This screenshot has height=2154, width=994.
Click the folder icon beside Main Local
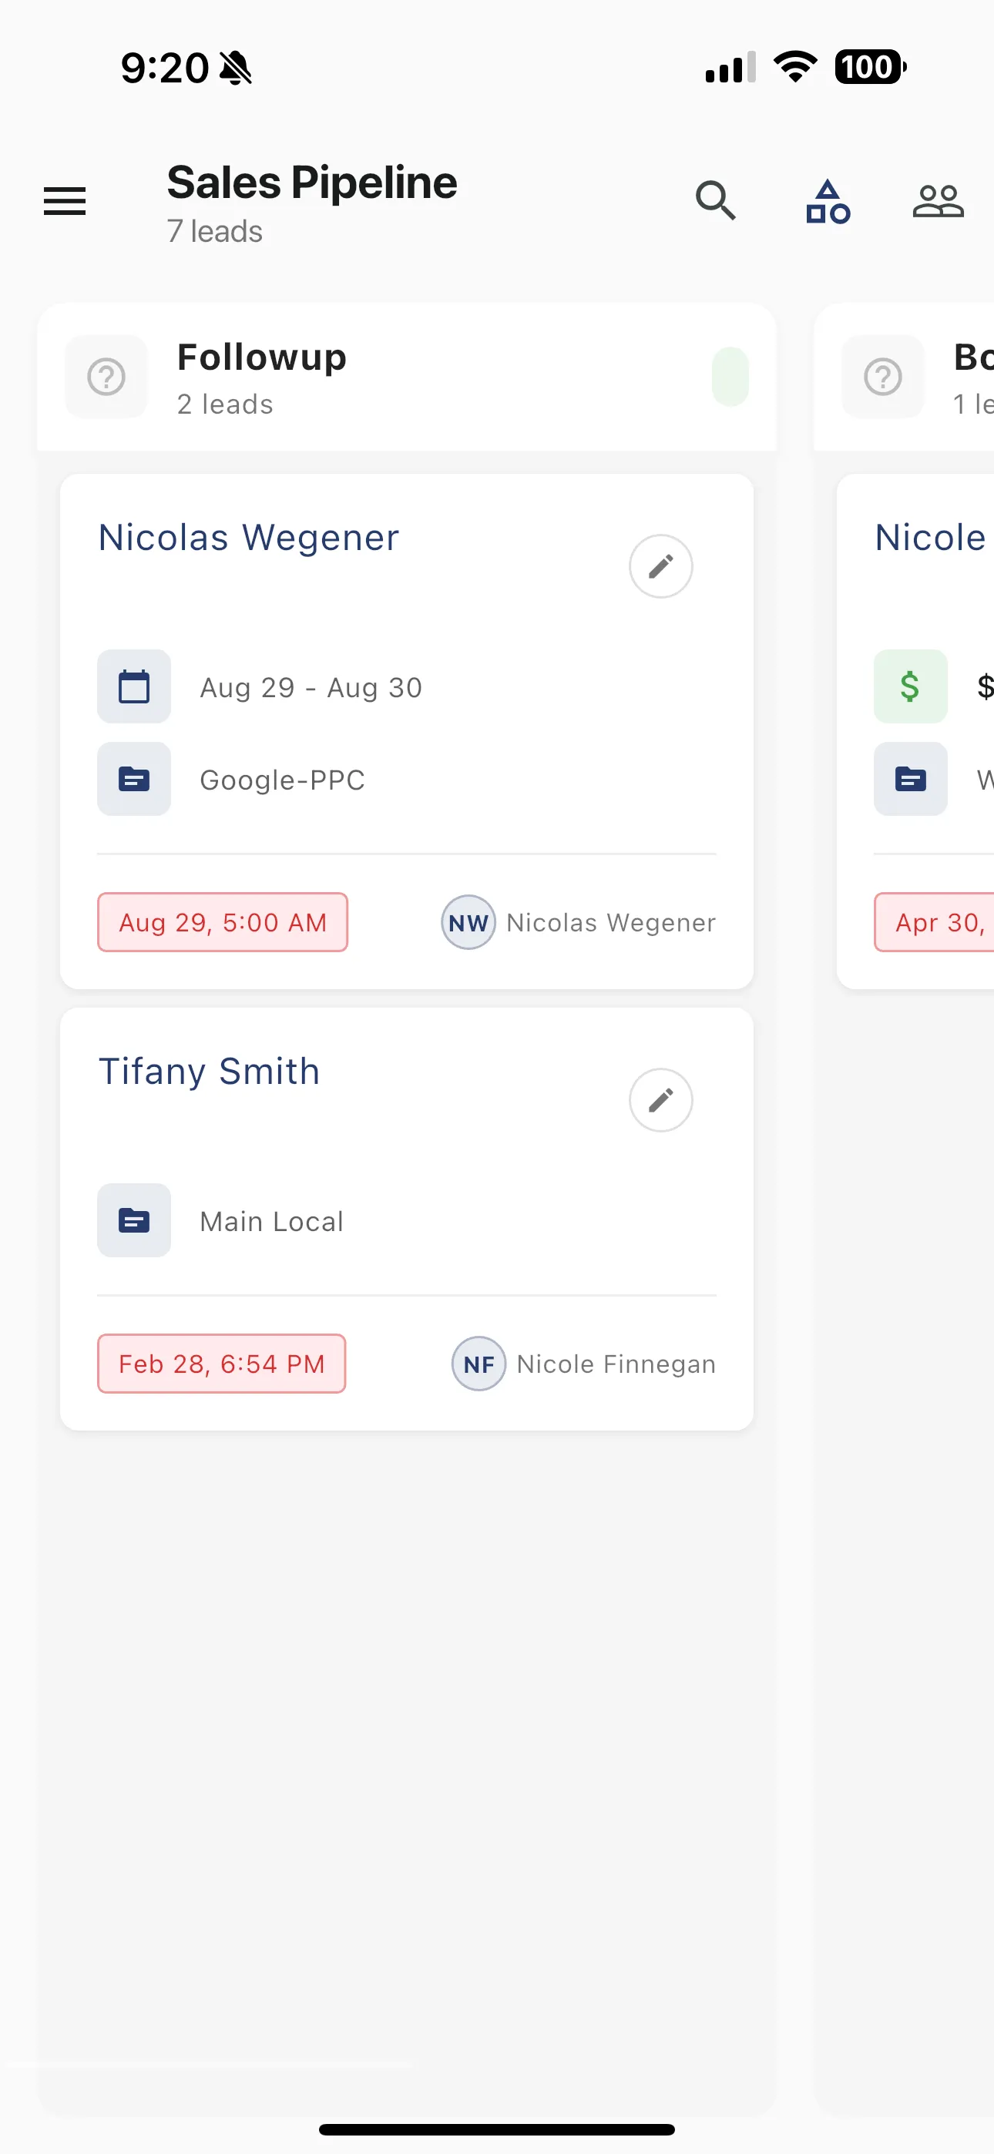tap(133, 1221)
